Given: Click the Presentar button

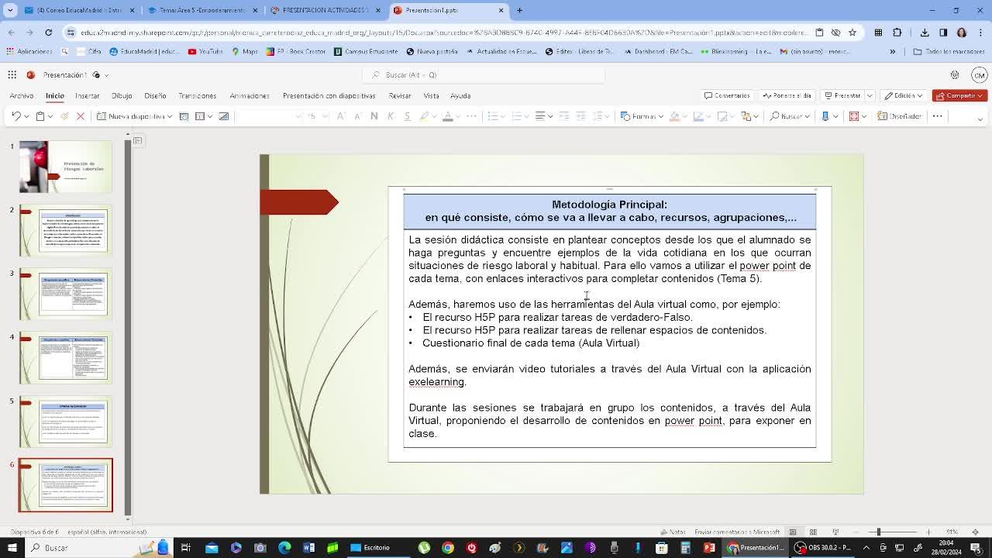Looking at the screenshot, I should (x=842, y=95).
